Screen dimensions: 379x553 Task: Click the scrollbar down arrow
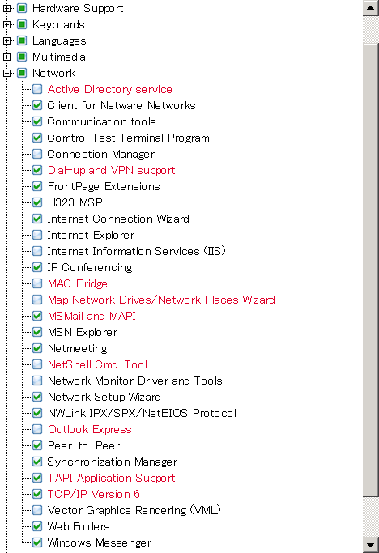pos(371,545)
